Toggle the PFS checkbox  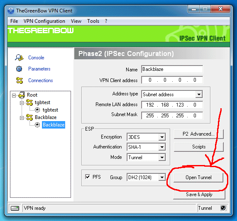point(88,177)
